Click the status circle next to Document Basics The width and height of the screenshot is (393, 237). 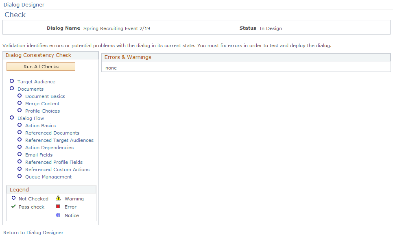click(20, 96)
